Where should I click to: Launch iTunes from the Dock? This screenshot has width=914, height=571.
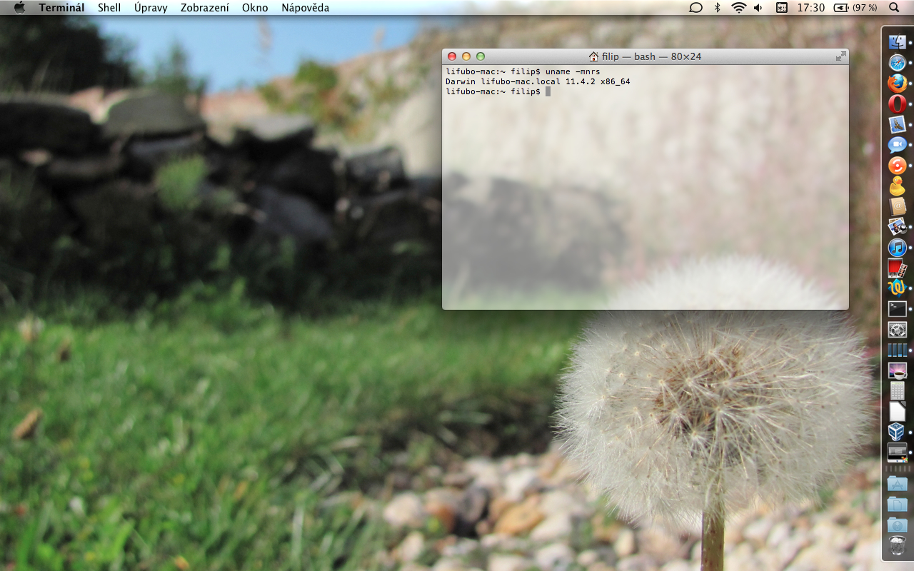(x=897, y=248)
